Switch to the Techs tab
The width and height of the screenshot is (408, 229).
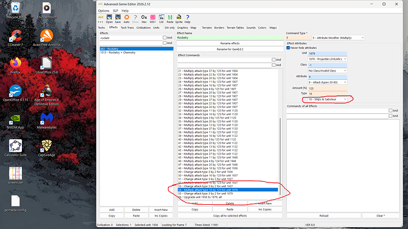(x=101, y=28)
